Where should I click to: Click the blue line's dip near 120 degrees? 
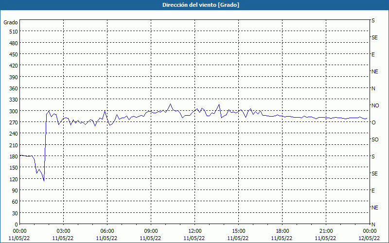point(44,181)
